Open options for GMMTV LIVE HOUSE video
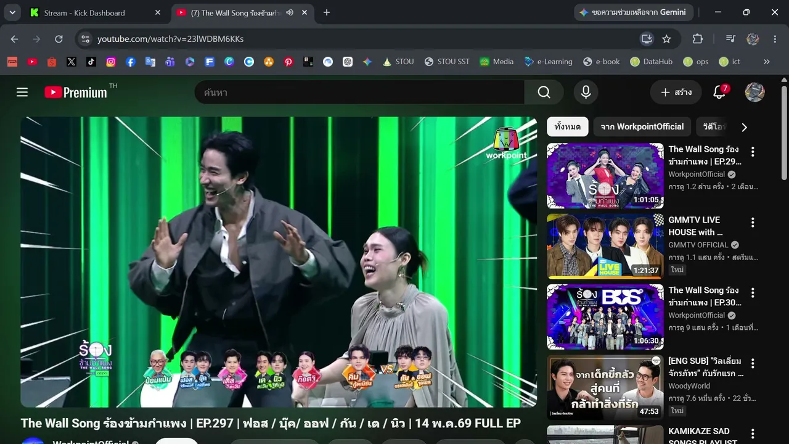Screen dimensions: 789x444 coord(752,222)
